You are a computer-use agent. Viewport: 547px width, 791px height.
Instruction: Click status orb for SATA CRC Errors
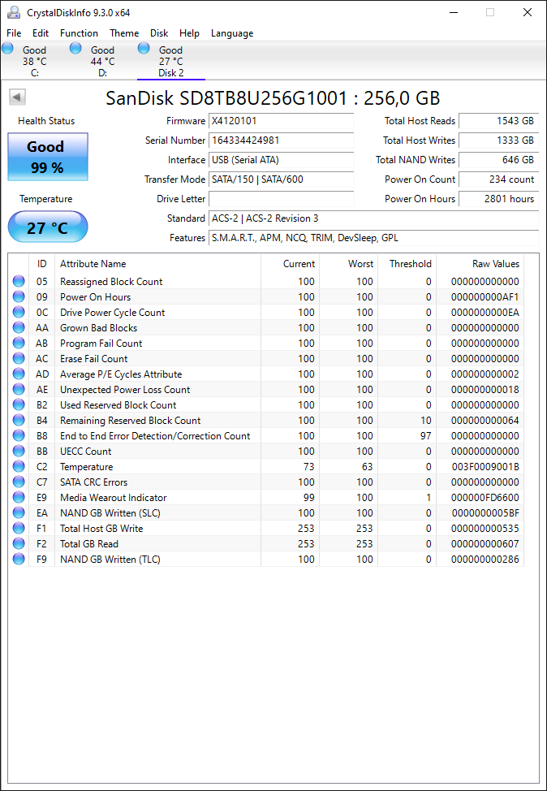point(19,482)
